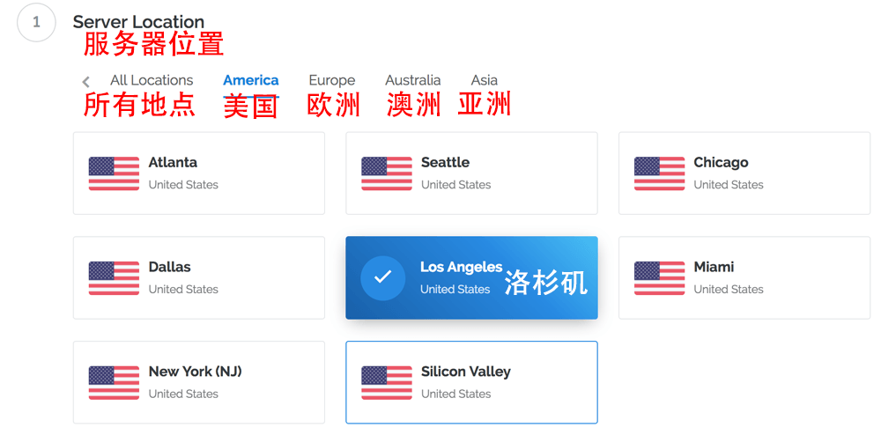This screenshot has height=435, width=881.
Task: Show the Australia locations tab
Action: click(412, 80)
